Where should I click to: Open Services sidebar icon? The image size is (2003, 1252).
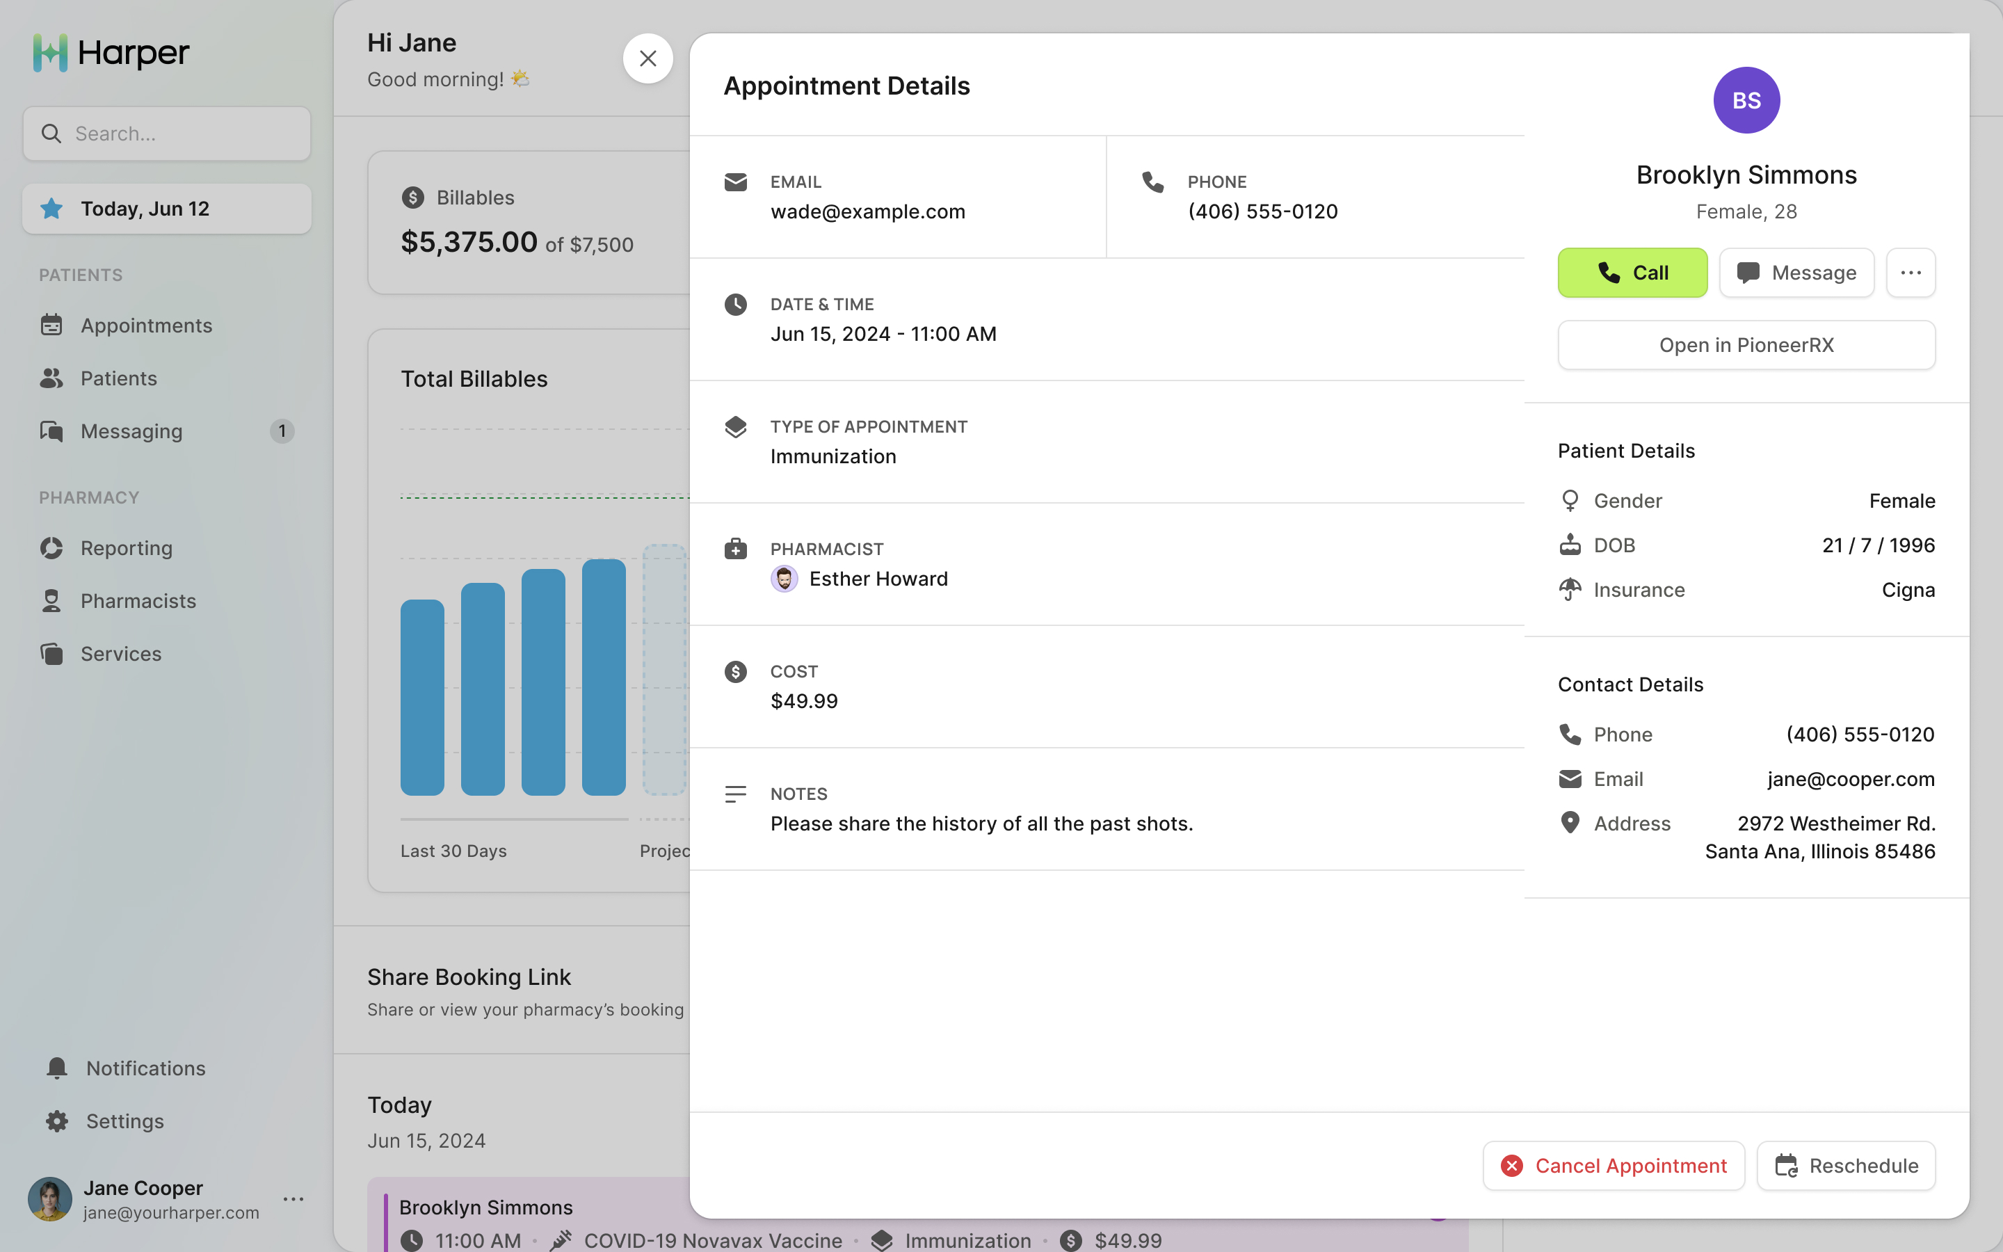point(51,654)
